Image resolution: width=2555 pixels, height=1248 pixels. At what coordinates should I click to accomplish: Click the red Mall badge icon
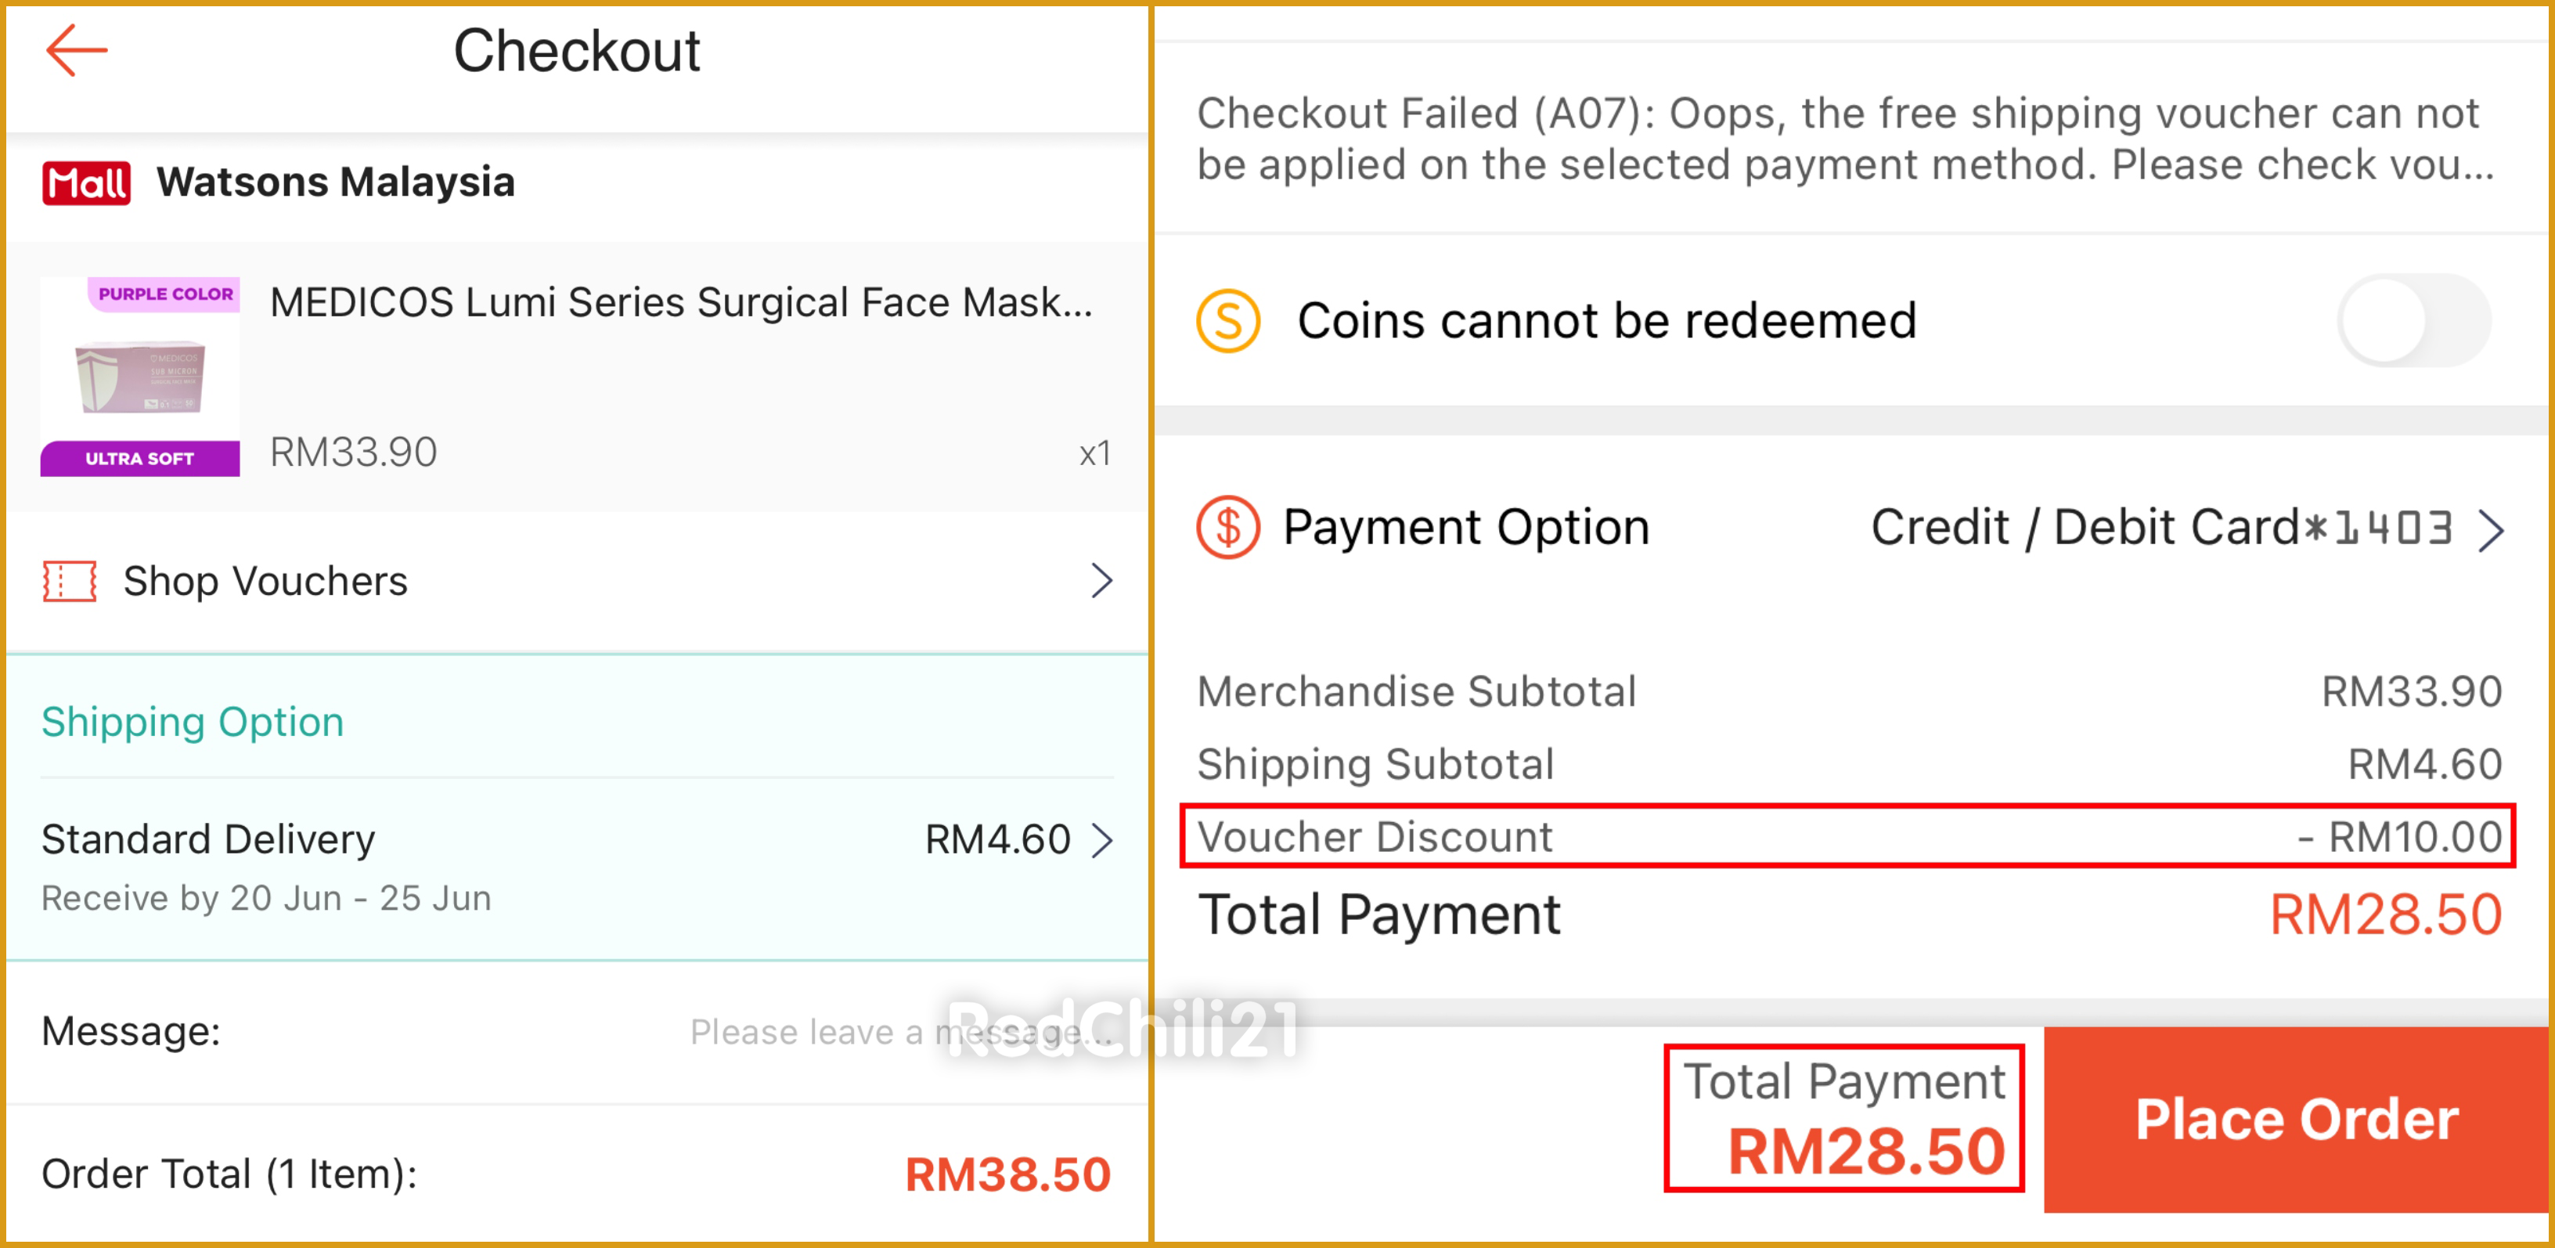(x=86, y=183)
